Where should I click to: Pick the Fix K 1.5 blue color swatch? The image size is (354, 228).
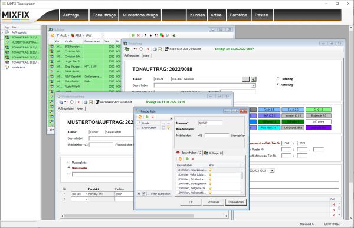coord(269,110)
